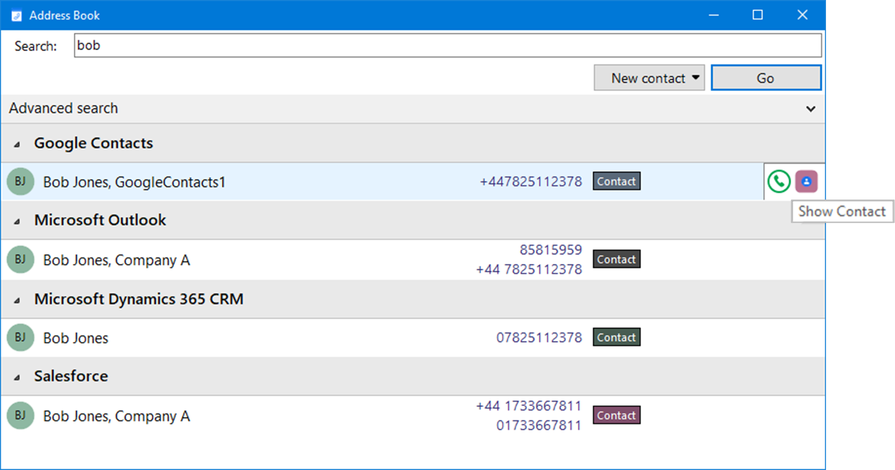Viewport: 895px width, 470px height.
Task: Collapse the Microsoft Outlook group
Action: click(17, 221)
